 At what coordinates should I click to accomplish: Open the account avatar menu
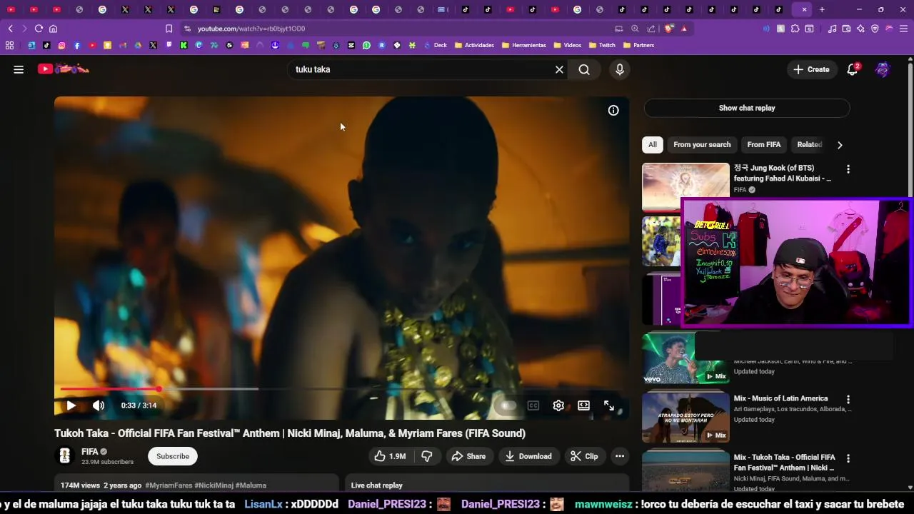pos(883,69)
